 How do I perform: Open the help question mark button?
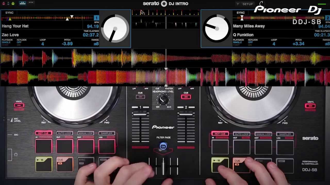tap(238, 4)
